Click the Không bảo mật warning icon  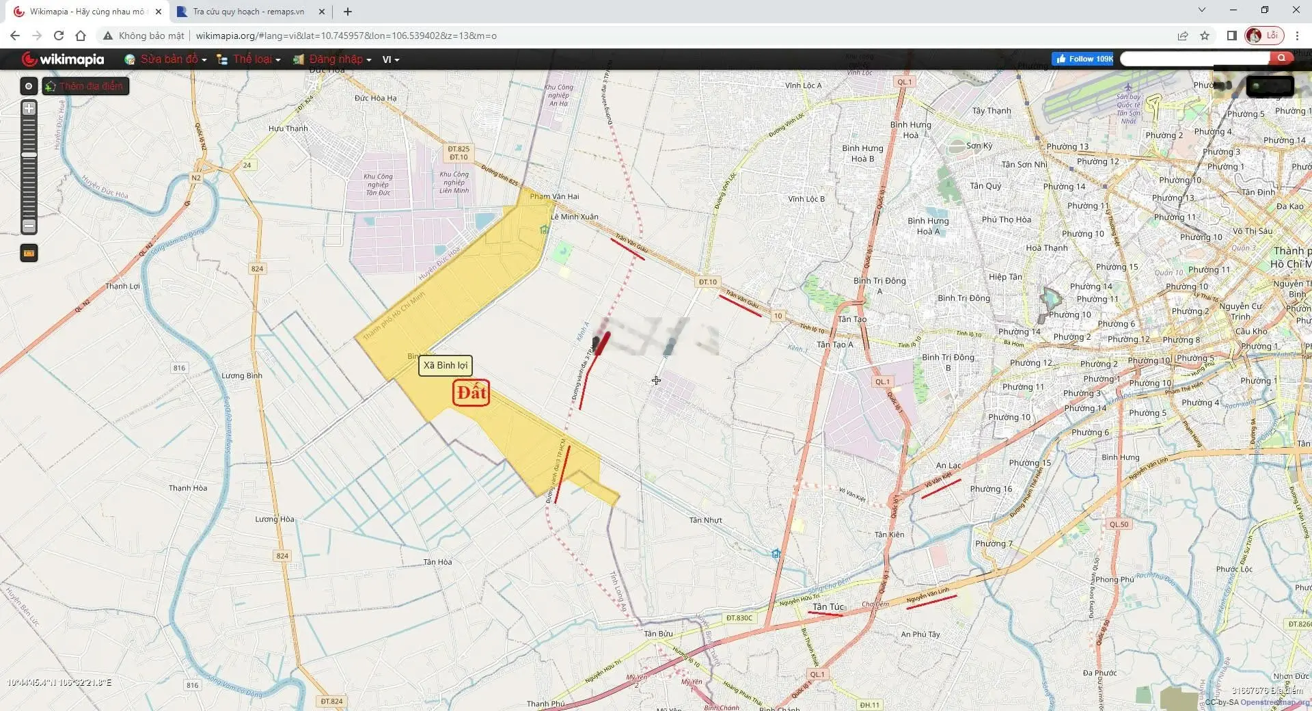[x=108, y=36]
